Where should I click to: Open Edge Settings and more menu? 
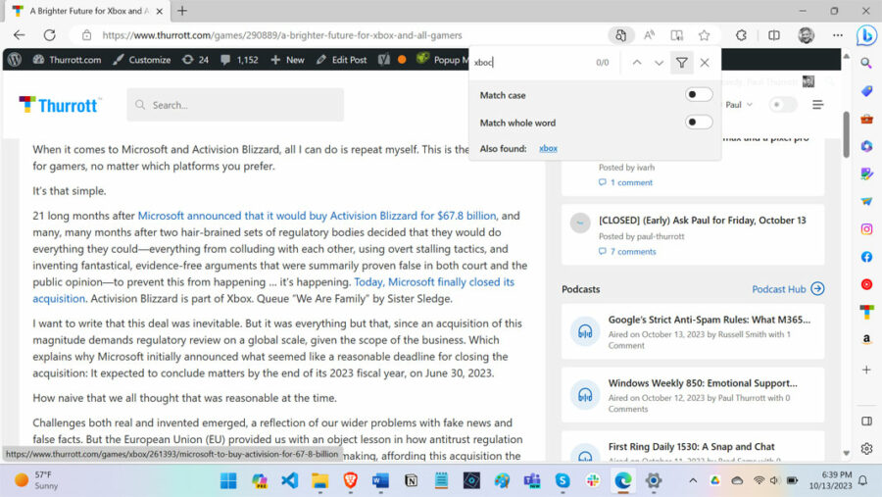(838, 35)
